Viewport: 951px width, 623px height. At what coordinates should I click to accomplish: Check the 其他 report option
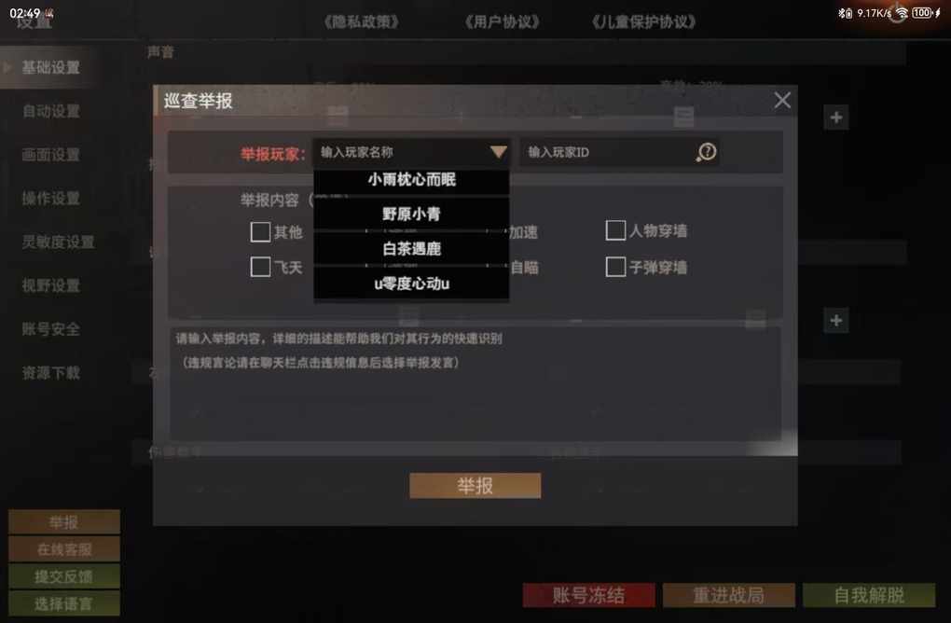[260, 231]
